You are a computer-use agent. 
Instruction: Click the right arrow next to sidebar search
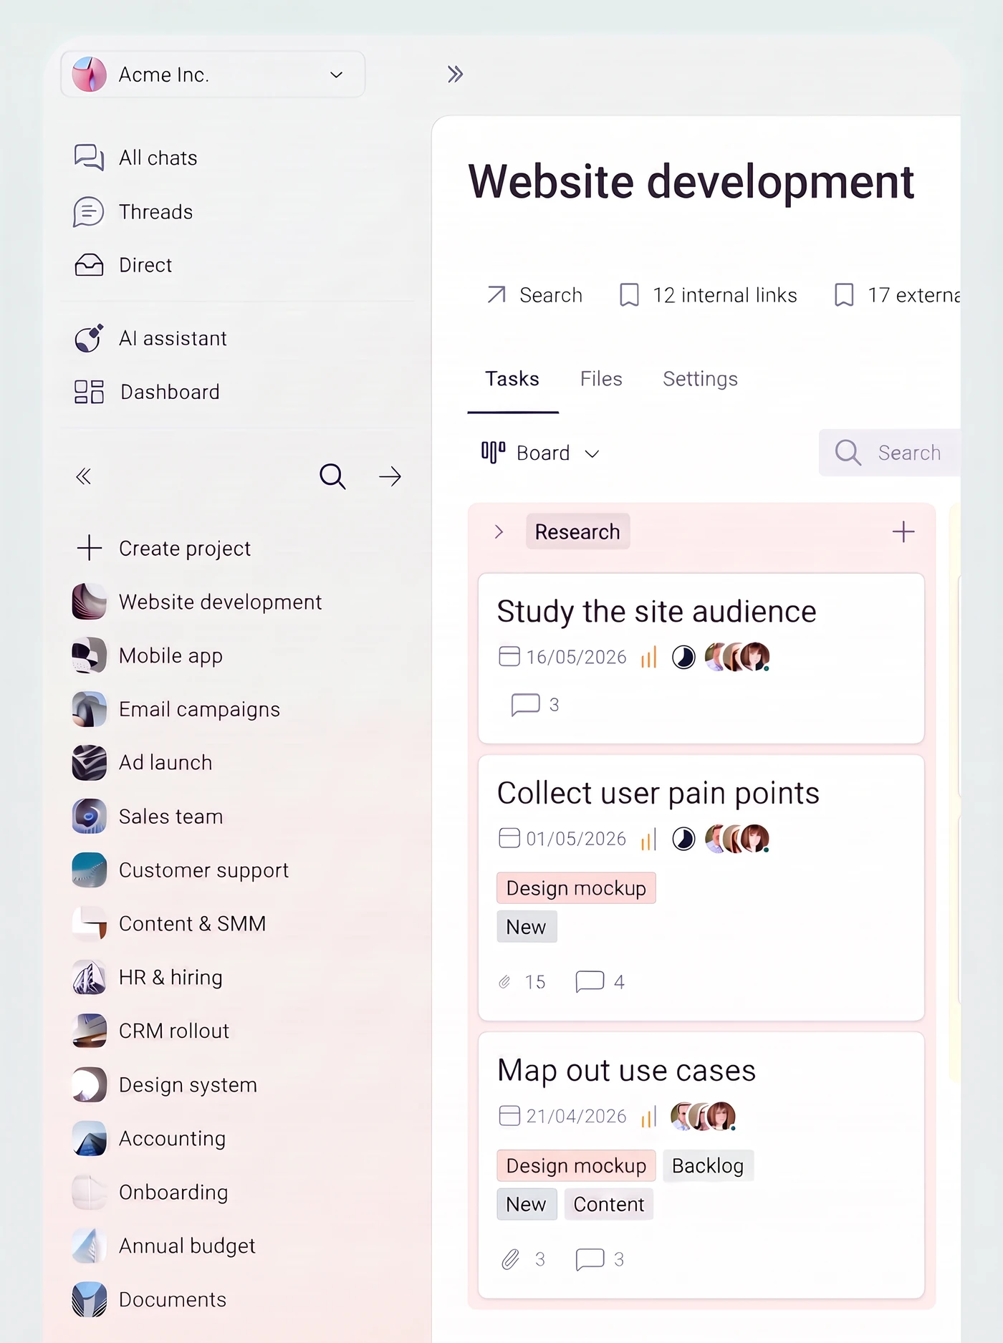390,476
